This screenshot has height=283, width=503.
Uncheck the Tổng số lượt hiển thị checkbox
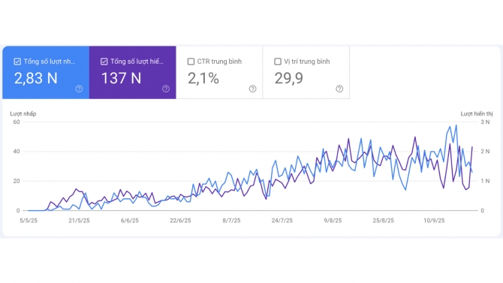tap(104, 62)
